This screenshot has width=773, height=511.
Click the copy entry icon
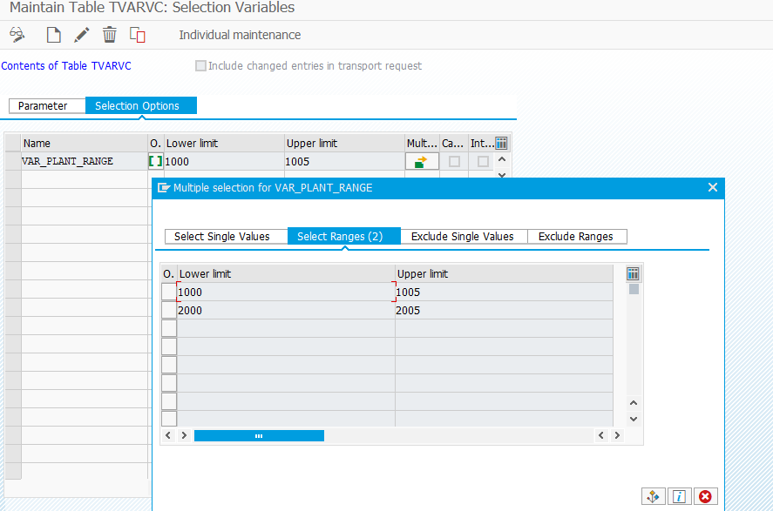[136, 35]
